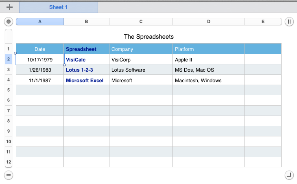Select row 12 header
This screenshot has height=184, width=297.
(x=9, y=162)
